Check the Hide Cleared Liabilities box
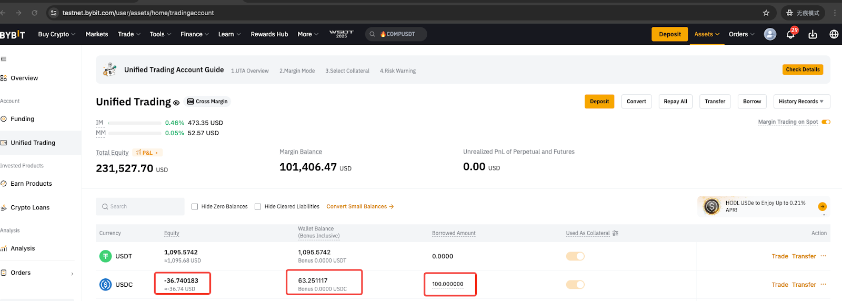Image resolution: width=842 pixels, height=301 pixels. tap(258, 207)
